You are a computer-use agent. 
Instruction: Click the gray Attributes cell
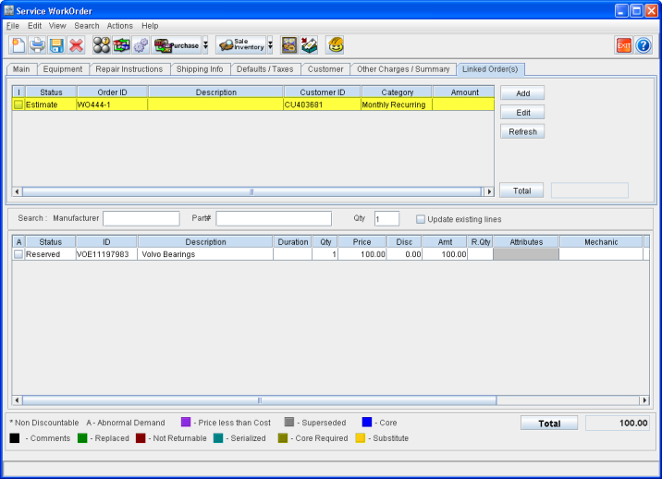click(x=526, y=254)
